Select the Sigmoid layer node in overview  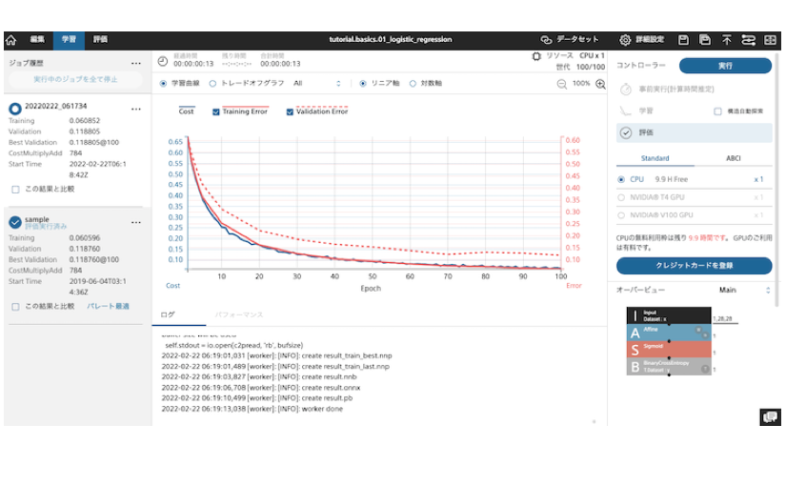[669, 350]
